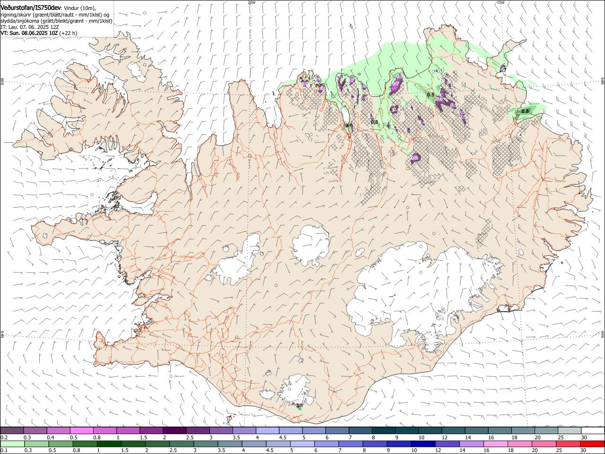Click the lower legend swatch between 5 and 6
Viewport: 605px width, 454px height.
302,444
